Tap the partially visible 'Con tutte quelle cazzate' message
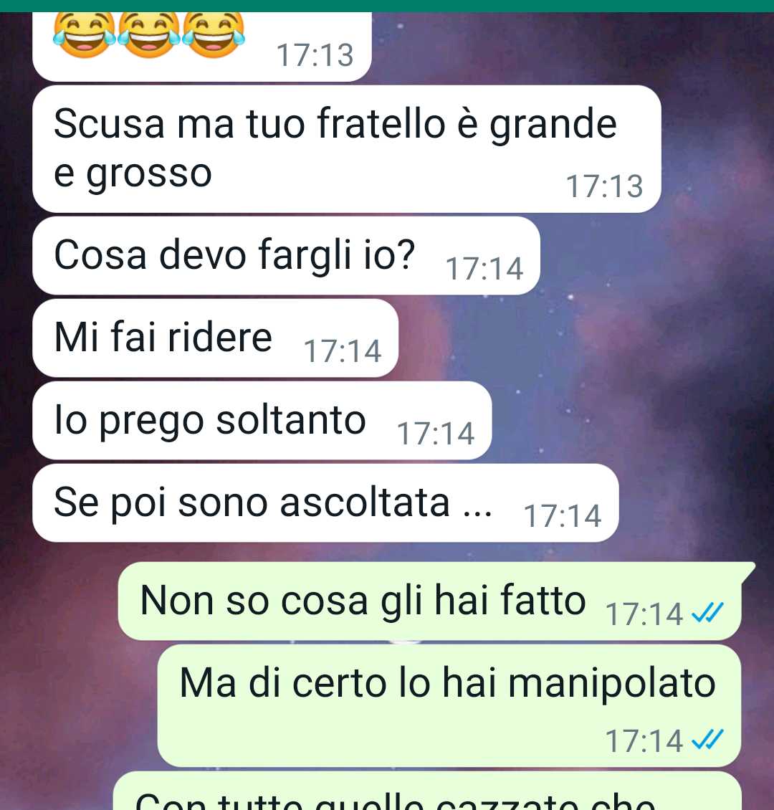Viewport: 774px width, 810px height. tap(427, 791)
